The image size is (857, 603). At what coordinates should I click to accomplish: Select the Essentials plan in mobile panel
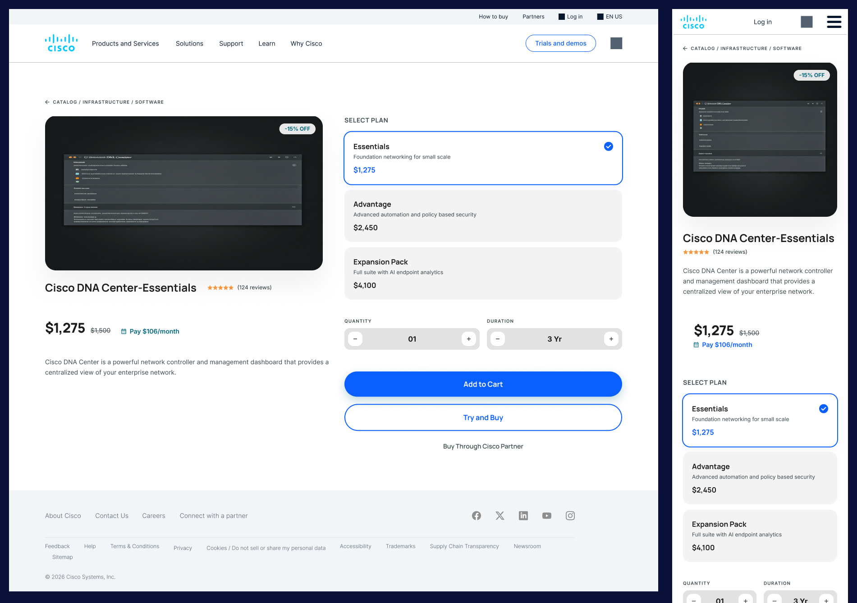pos(760,420)
